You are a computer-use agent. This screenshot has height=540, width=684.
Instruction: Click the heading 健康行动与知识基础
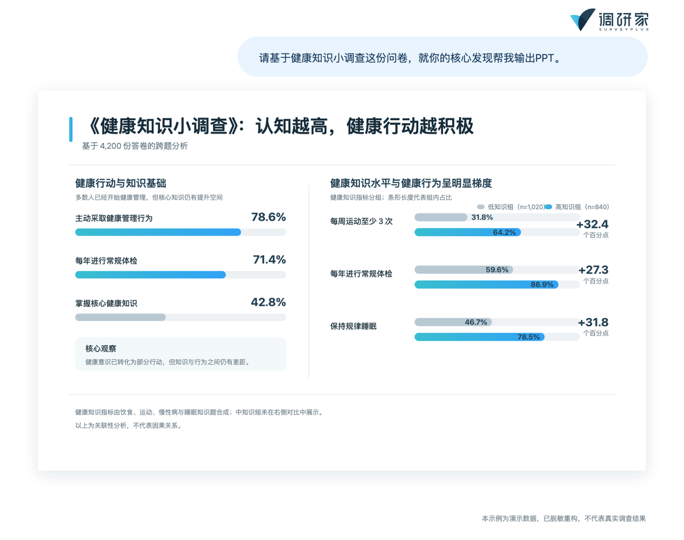click(x=120, y=183)
